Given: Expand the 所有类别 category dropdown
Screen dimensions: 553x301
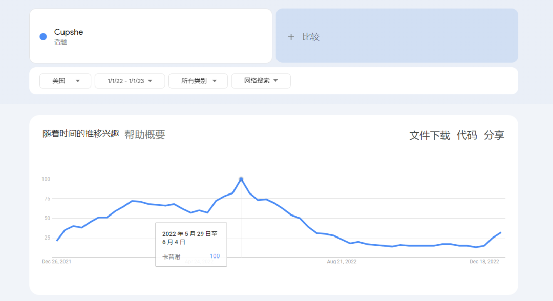Looking at the screenshot, I should 198,81.
